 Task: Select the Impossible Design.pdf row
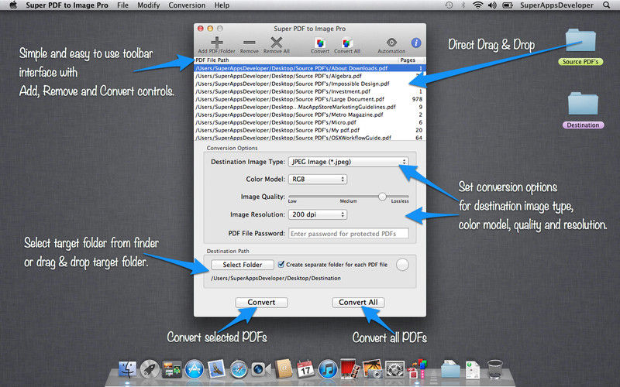[309, 84]
